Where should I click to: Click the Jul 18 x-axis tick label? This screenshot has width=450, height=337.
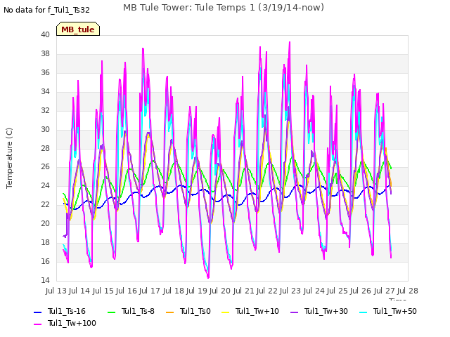[174, 291]
